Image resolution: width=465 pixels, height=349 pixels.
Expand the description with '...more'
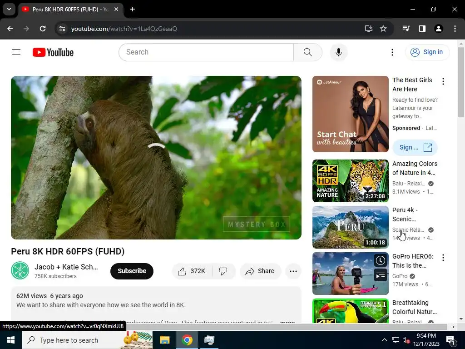click(x=287, y=322)
